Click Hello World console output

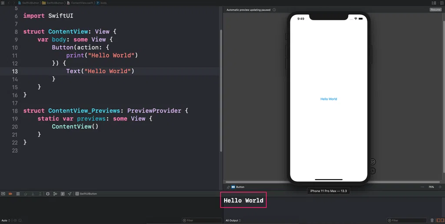pyautogui.click(x=243, y=201)
